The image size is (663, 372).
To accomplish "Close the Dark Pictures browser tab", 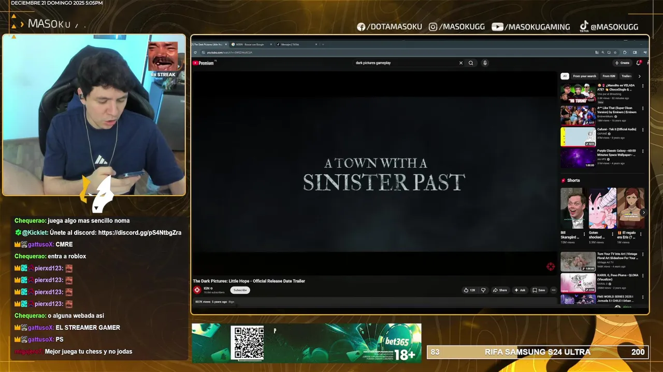I will pos(226,44).
